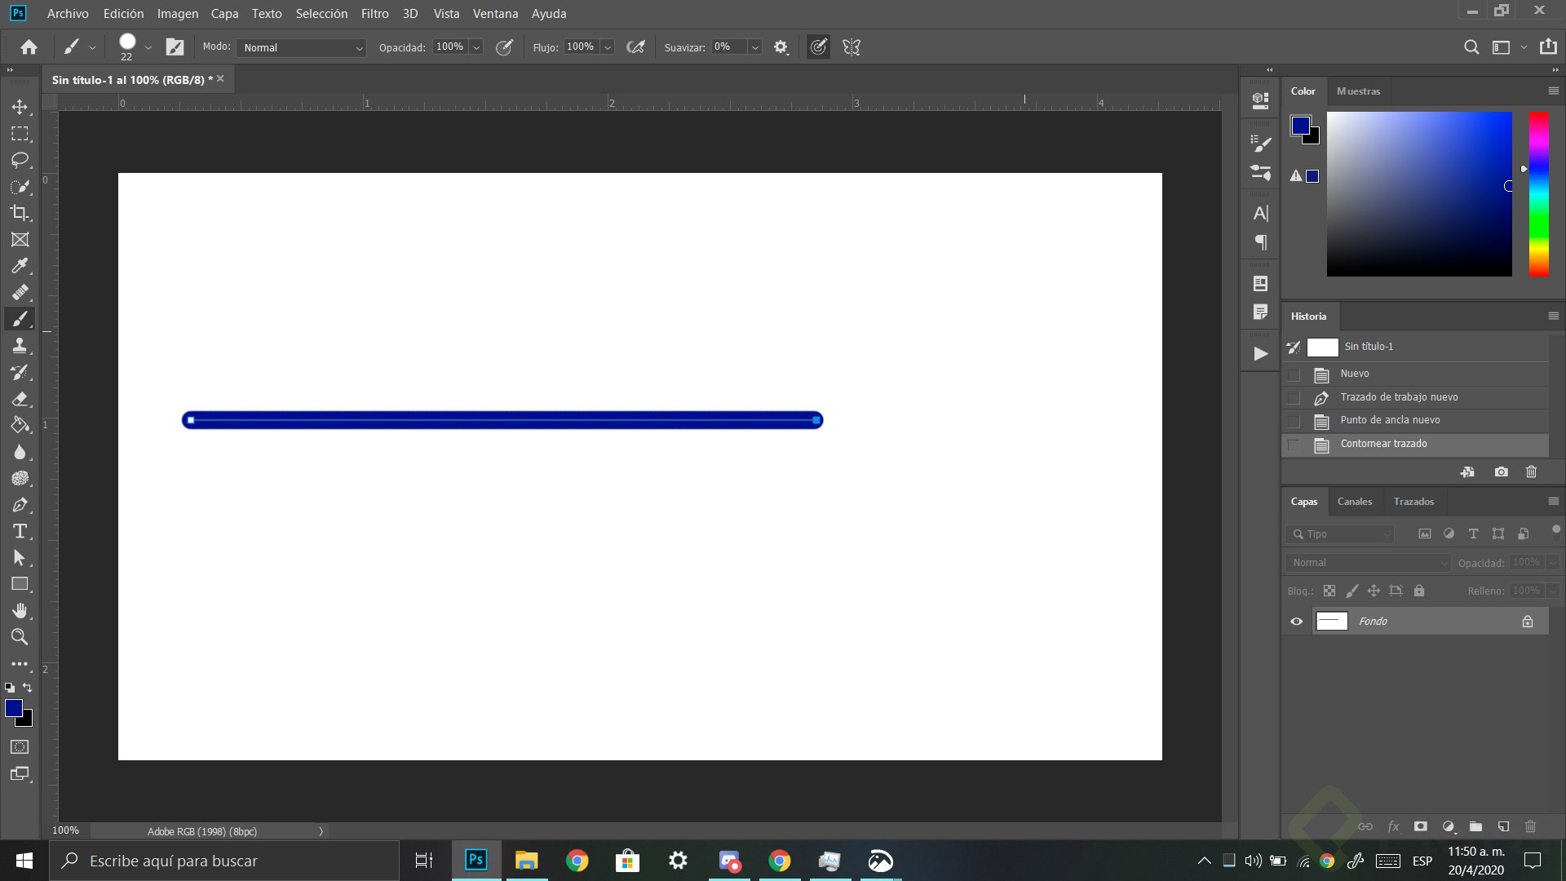Open smoothing options gear icon
The width and height of the screenshot is (1566, 881).
[x=781, y=47]
